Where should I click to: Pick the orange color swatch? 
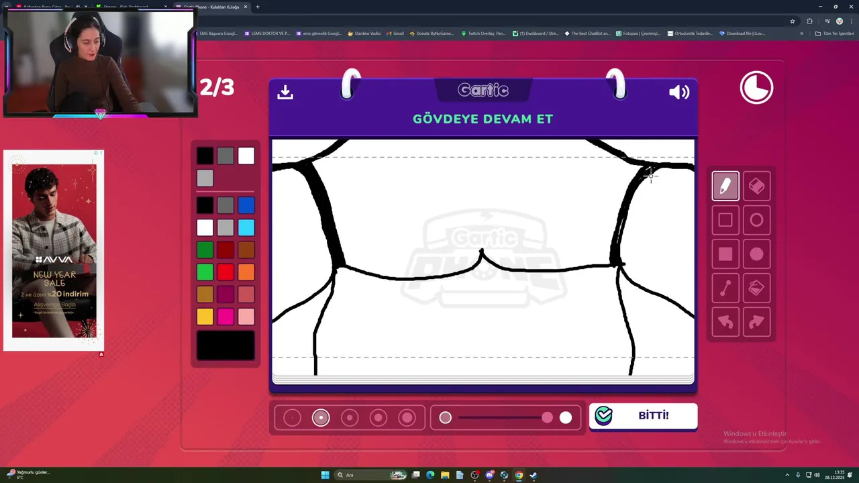[246, 272]
